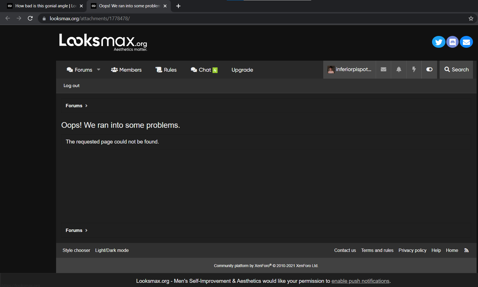
Task: Open the Privacy policy link
Action: 412,250
